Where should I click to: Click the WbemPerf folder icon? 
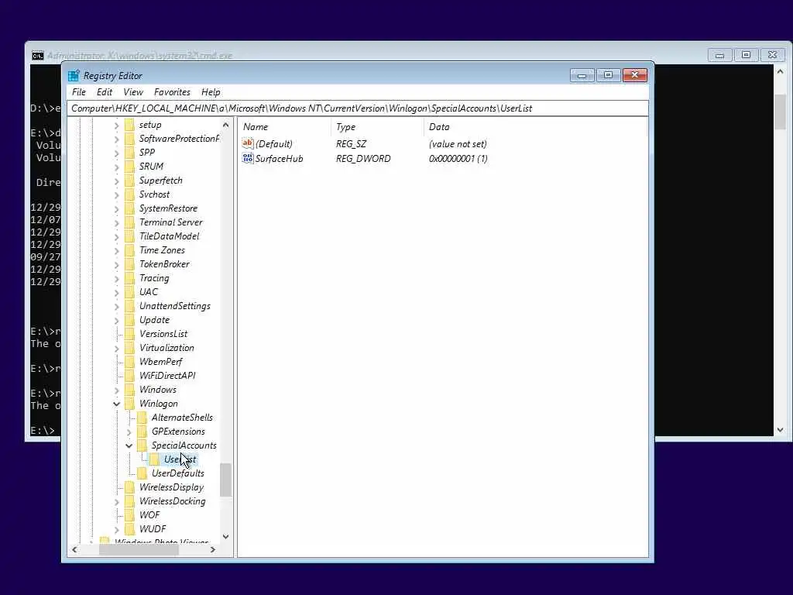(x=130, y=362)
